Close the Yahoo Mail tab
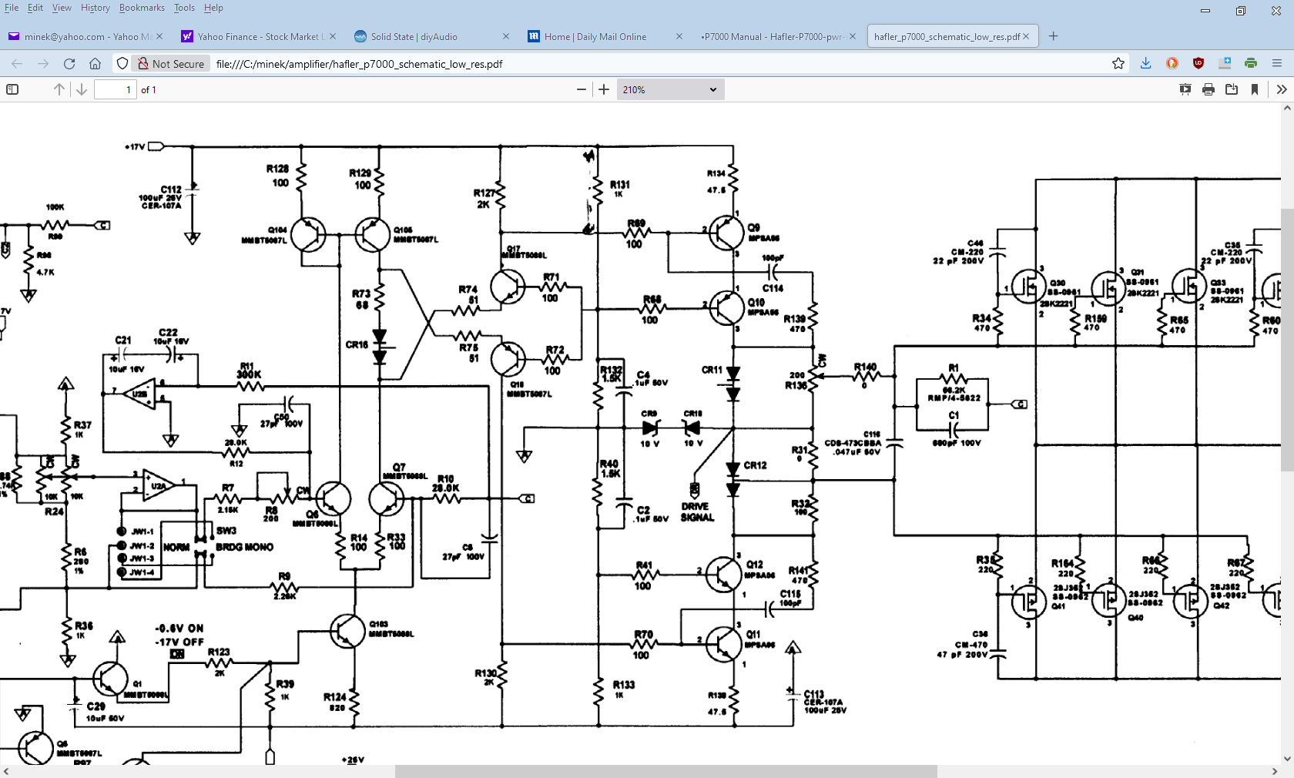The image size is (1294, 778). (159, 36)
